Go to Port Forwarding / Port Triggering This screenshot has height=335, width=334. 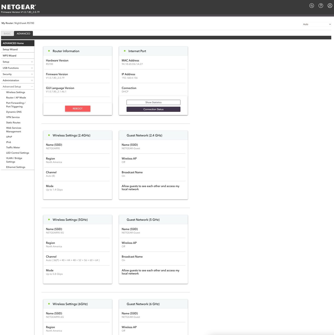click(x=16, y=105)
